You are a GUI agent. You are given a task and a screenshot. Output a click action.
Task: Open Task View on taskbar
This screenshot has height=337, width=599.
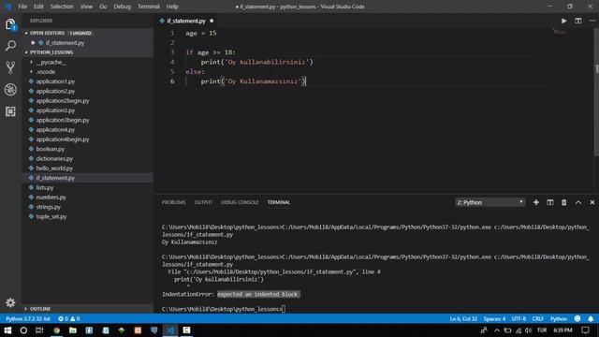coord(39,330)
